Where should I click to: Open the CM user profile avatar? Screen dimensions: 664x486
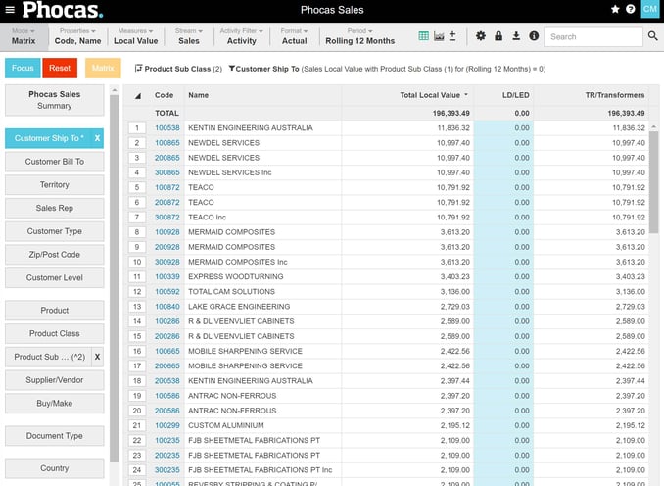pos(650,9)
